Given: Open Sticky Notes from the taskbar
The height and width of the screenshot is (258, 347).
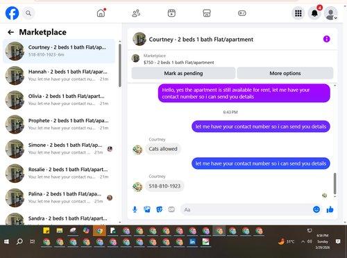Looking at the screenshot, I should pos(46,231).
